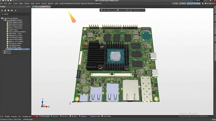Open the Projects panel dropdown arrow
216x121 pixels.
pyautogui.click(x=27, y=6)
